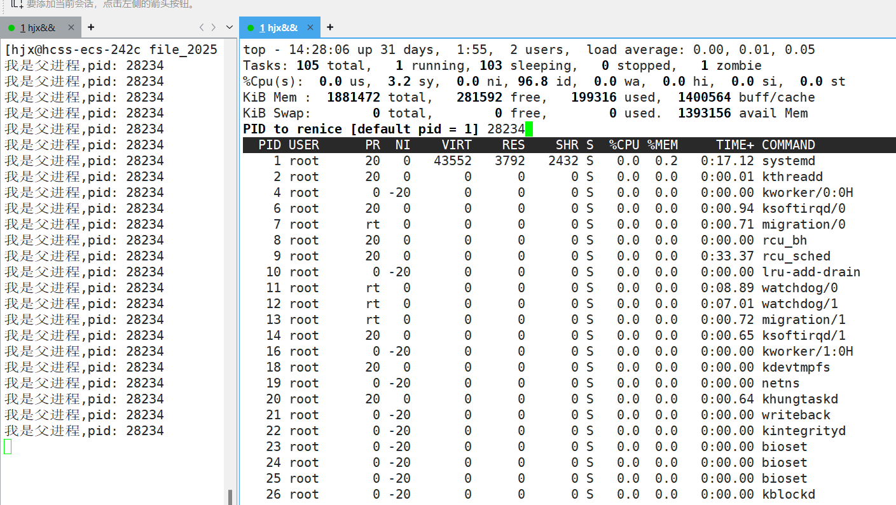Select the systemd process row

click(569, 161)
